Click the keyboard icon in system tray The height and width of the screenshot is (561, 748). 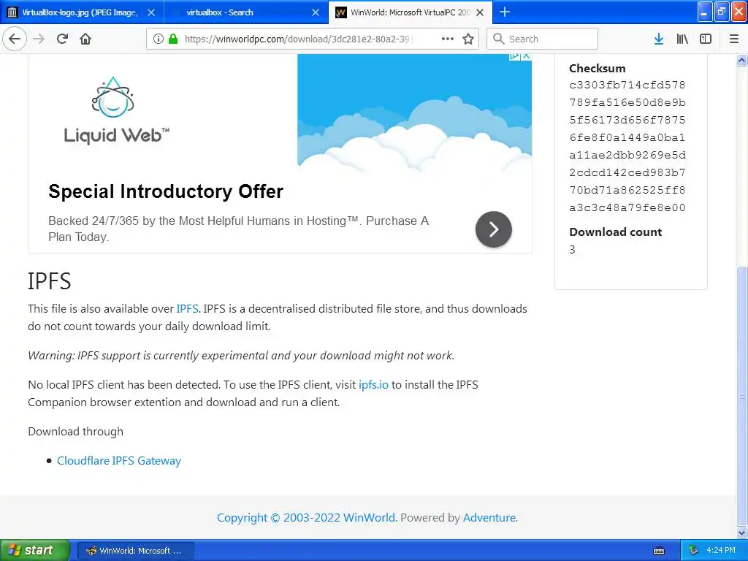coord(659,551)
